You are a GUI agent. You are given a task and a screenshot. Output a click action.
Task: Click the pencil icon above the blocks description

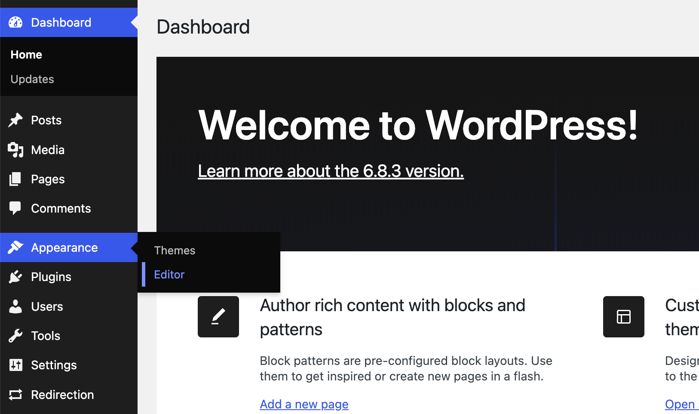point(218,317)
